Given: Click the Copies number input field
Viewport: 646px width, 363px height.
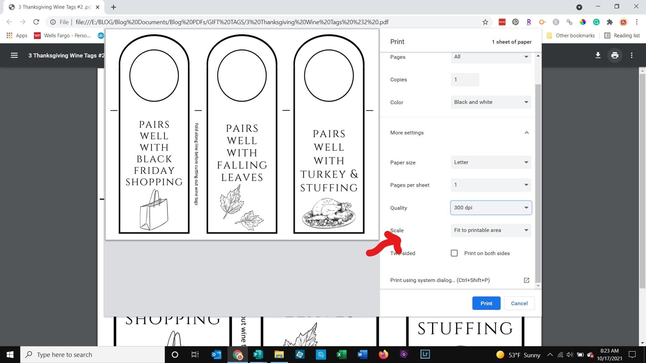Looking at the screenshot, I should click(x=465, y=80).
